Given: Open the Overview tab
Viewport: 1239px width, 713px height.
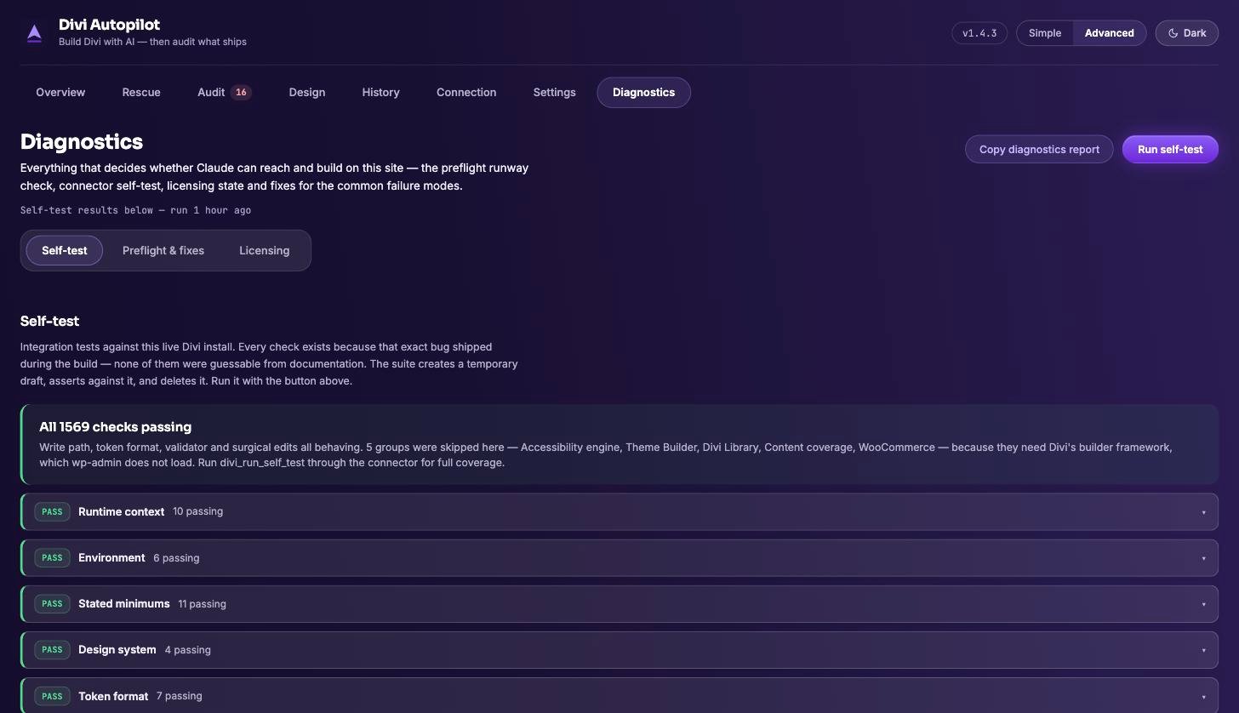Looking at the screenshot, I should coord(60,92).
